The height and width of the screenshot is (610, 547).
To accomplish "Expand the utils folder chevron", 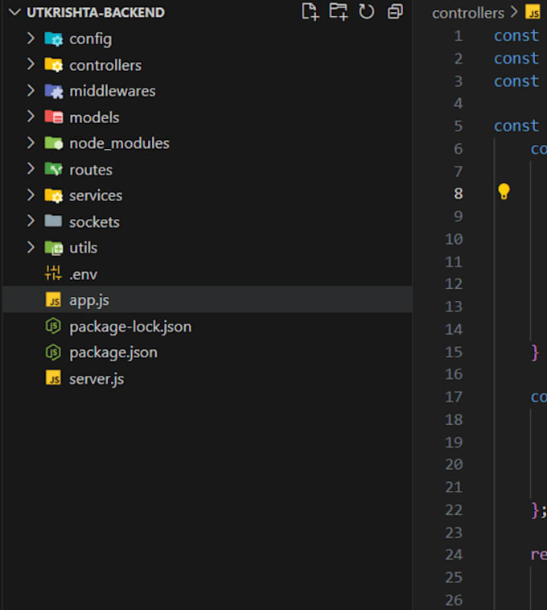I will [31, 247].
